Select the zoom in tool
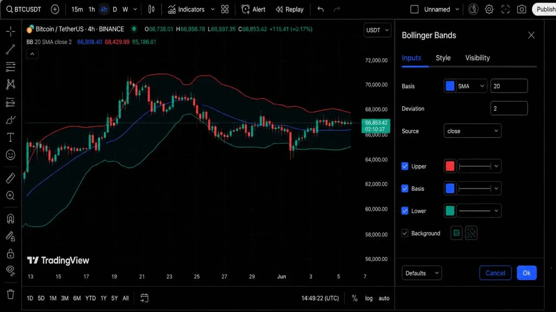556x312 pixels. pos(10,195)
